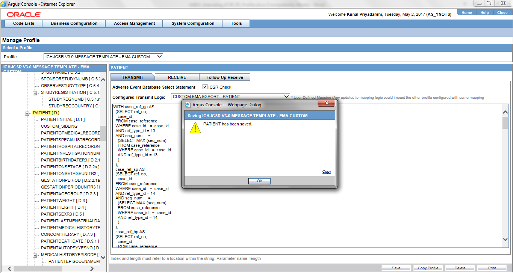
Task: Select PATIENTEPISODENAME tree item
Action: click(x=74, y=261)
